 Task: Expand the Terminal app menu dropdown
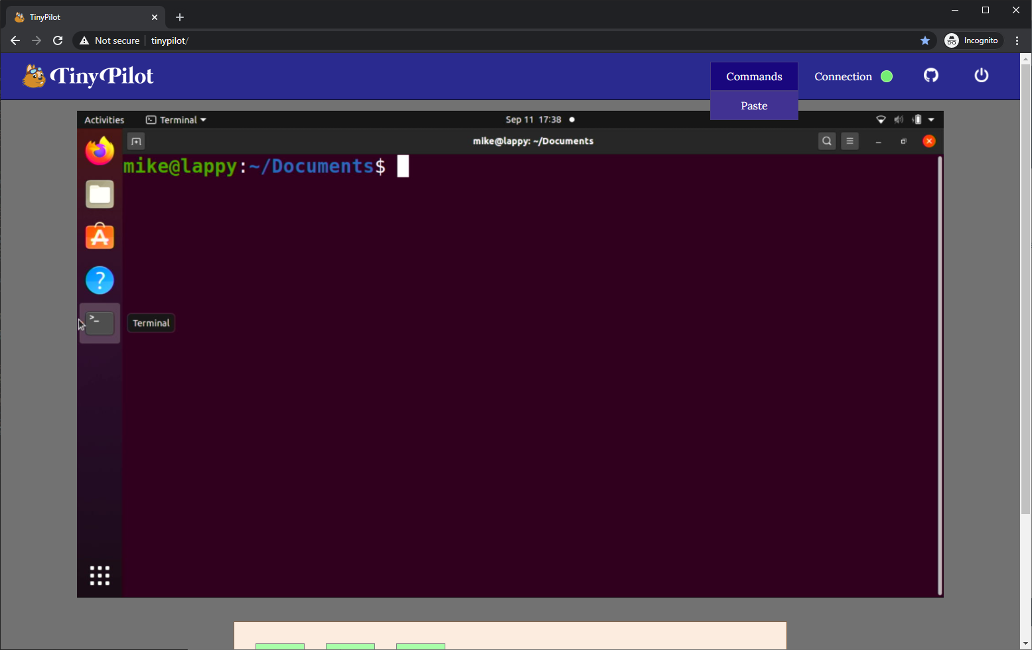[176, 119]
